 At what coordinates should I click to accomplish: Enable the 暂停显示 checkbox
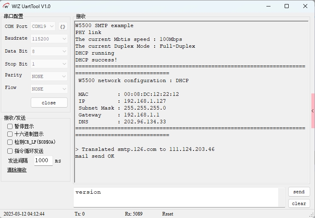10,126
